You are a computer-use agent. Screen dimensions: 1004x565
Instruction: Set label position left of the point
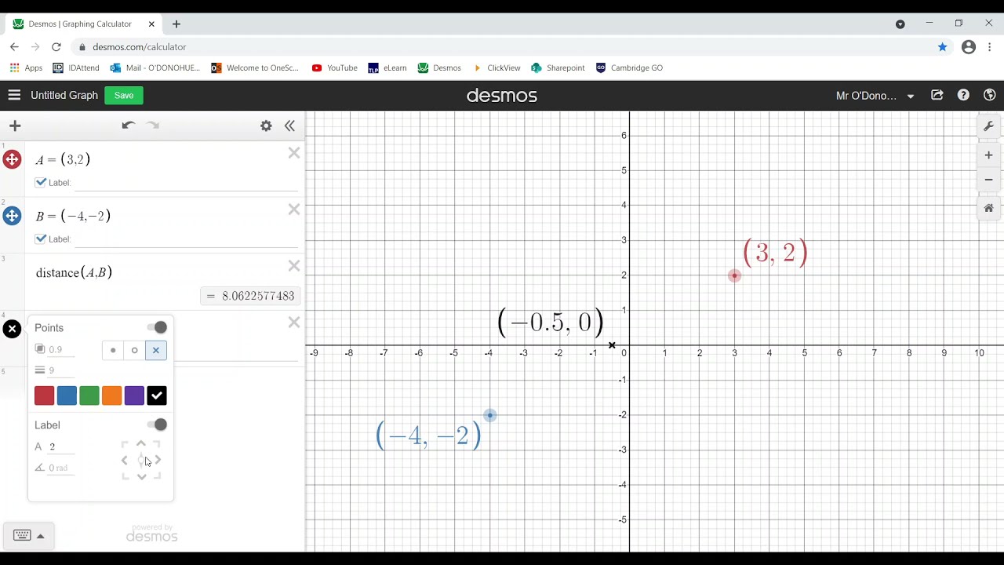coord(125,461)
